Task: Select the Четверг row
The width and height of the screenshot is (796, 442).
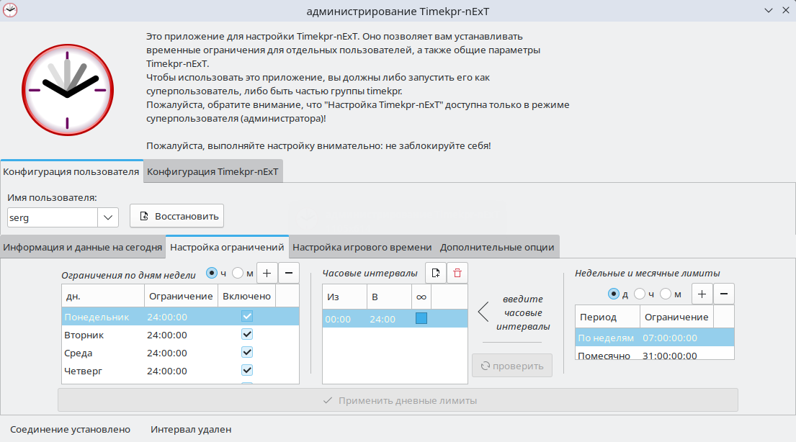Action: point(180,371)
